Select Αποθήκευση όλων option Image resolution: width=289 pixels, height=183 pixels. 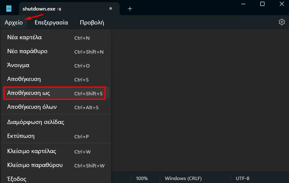[56, 107]
